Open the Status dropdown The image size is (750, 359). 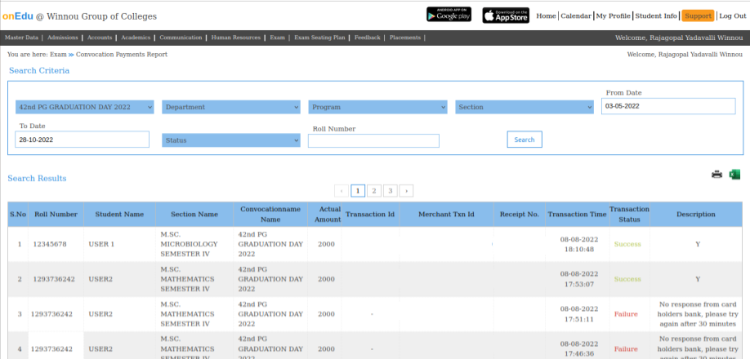click(x=231, y=140)
